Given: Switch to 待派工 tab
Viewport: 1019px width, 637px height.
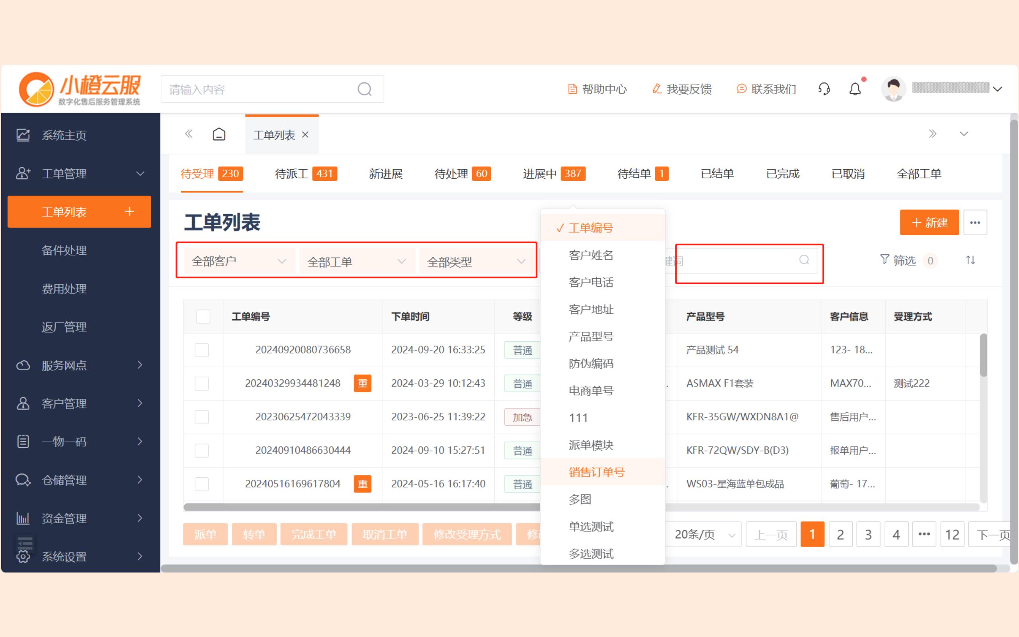Looking at the screenshot, I should (306, 174).
